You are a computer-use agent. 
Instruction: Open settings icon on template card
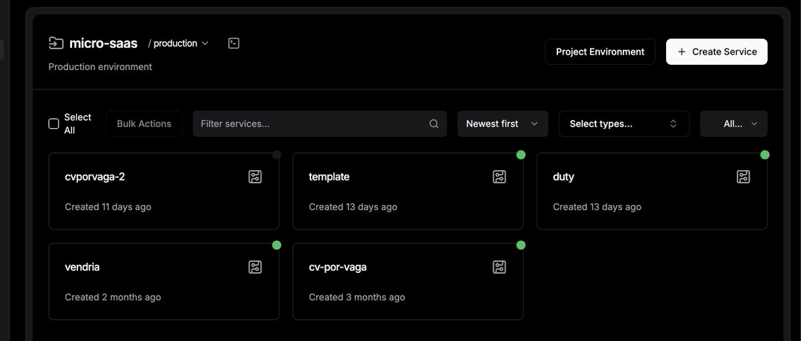(x=499, y=177)
